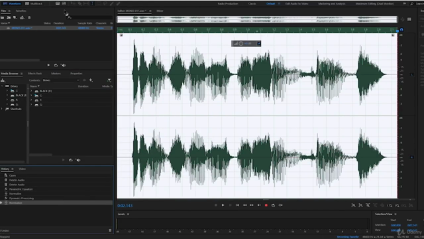424x239 pixels.
Task: Toggle Skip Selection in transport
Action: pos(280,205)
